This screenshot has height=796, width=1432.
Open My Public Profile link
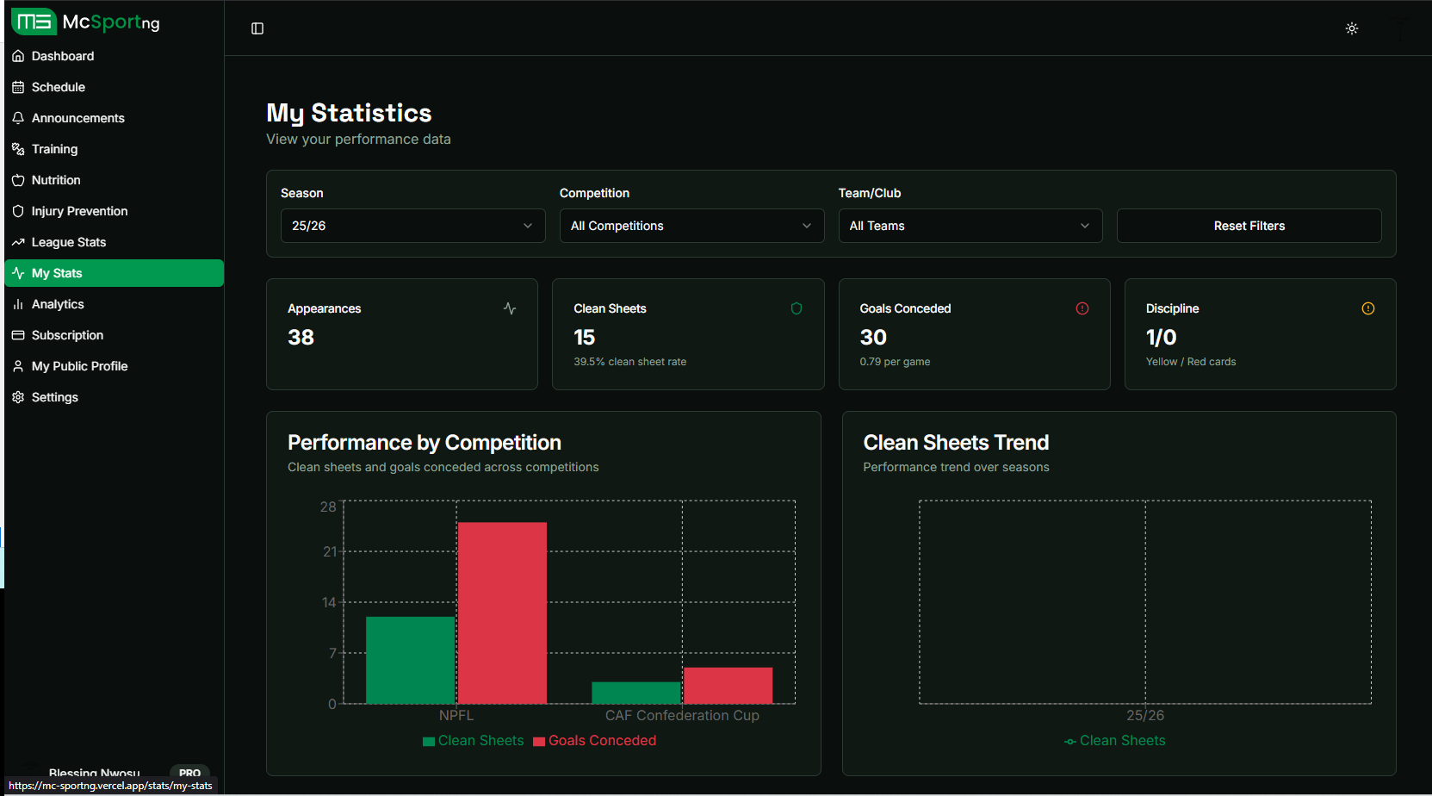point(79,366)
